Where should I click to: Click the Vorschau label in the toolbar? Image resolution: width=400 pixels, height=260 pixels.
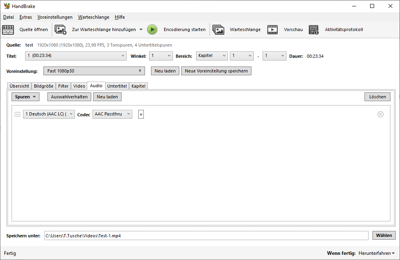[293, 29]
